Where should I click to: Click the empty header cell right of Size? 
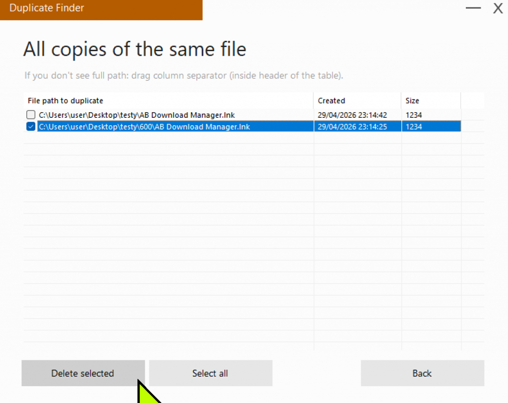[472, 100]
